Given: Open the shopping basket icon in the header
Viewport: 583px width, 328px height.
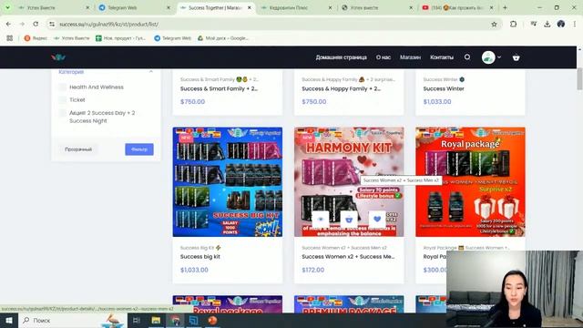Looking at the screenshot, I should coord(517,57).
